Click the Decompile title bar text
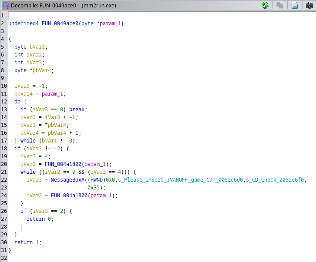316x262 pixels. point(64,6)
